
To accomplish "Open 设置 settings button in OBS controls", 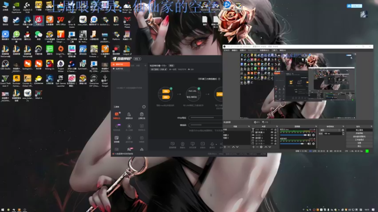I will click(359, 143).
